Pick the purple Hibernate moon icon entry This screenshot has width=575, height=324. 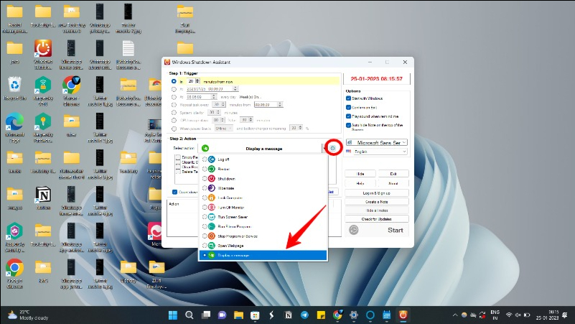point(212,188)
